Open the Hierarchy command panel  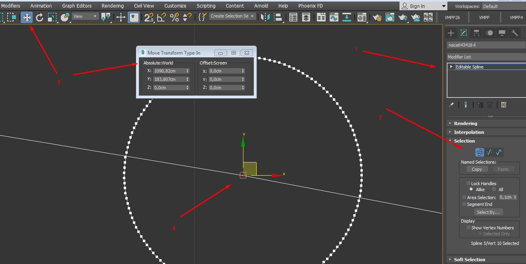pos(477,33)
